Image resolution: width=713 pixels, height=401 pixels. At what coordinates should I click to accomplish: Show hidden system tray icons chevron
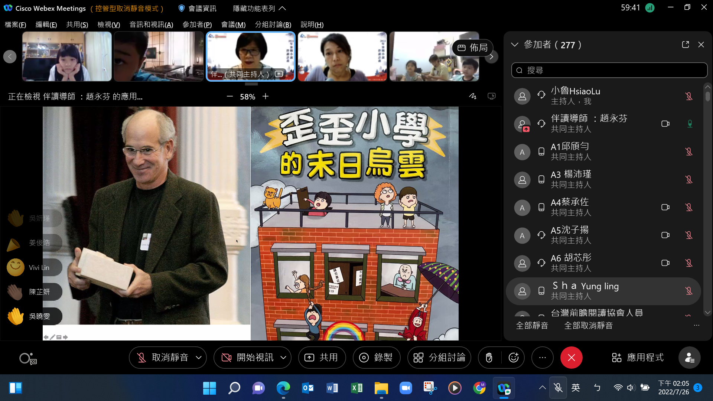click(x=542, y=388)
